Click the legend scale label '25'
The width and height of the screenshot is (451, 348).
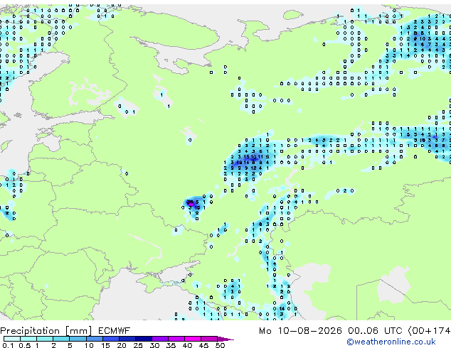[x=138, y=345]
